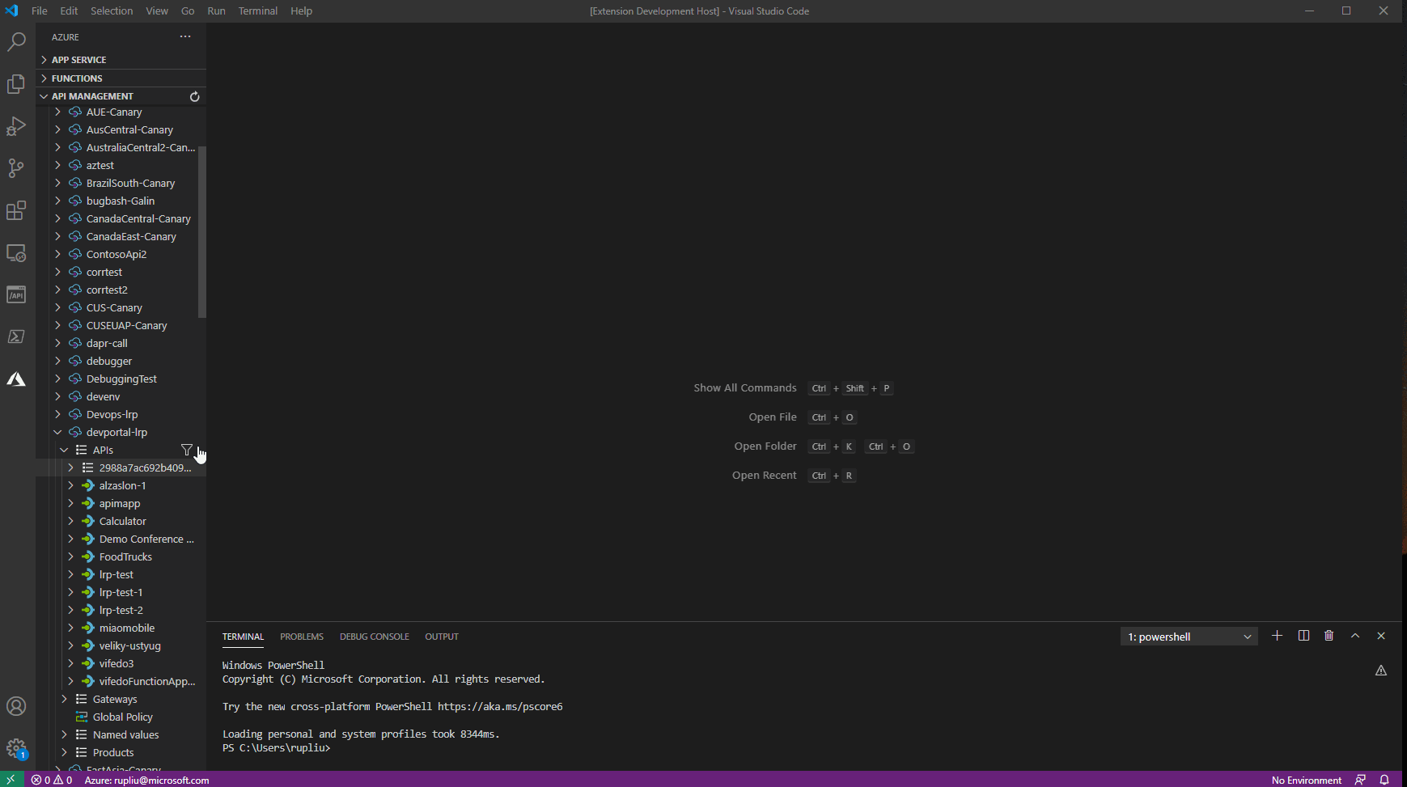
Task: Open the powershell terminal selector dropdown
Action: click(1189, 637)
